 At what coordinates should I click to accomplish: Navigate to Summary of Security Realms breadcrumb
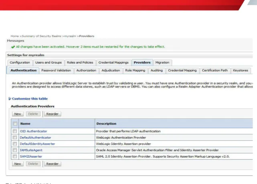coord(41,36)
